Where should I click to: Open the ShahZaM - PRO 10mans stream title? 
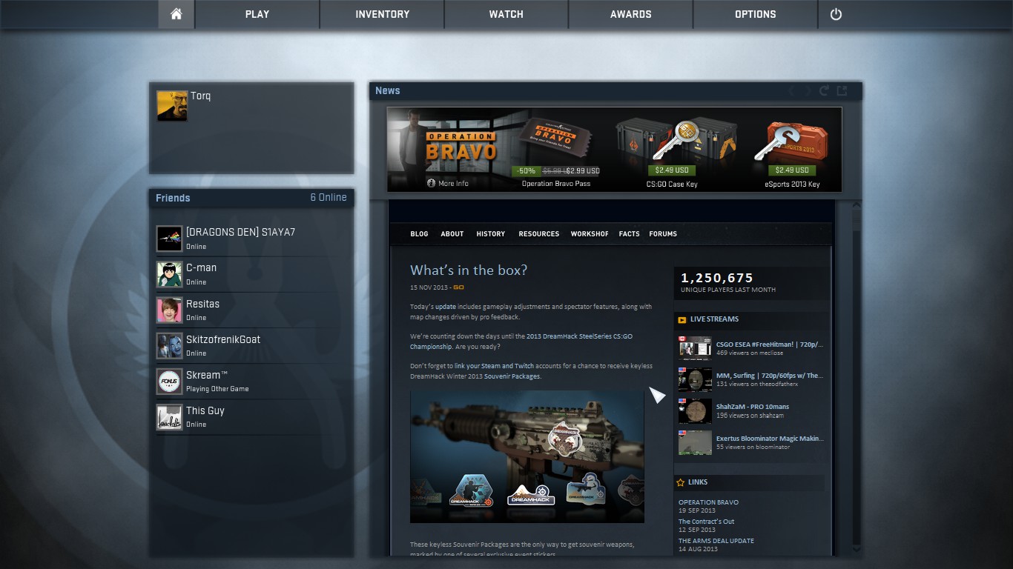753,407
